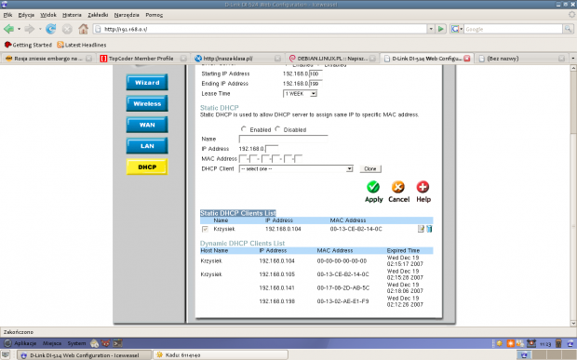This screenshot has height=360, width=577.
Task: Click the search magnifier button
Action: tap(569, 29)
